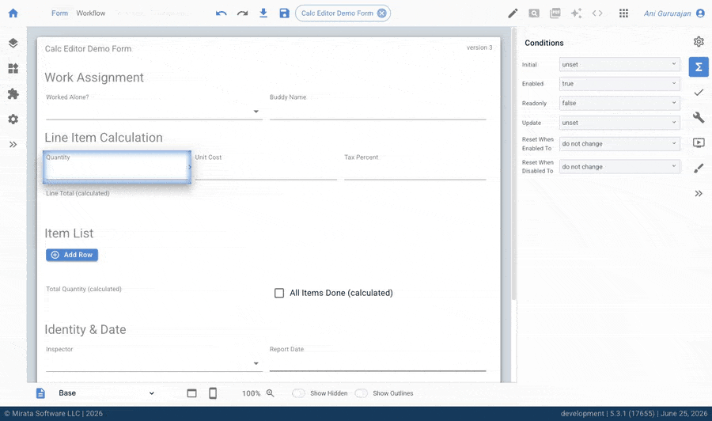This screenshot has width=712, height=421.
Task: Switch to mobile phone view icon
Action: (213, 393)
